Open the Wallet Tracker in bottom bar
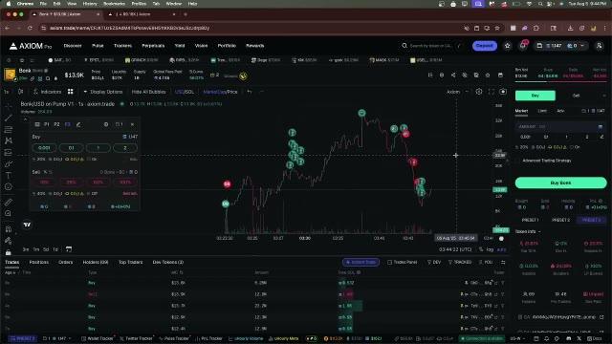This screenshot has height=344, width=612. tap(98, 338)
